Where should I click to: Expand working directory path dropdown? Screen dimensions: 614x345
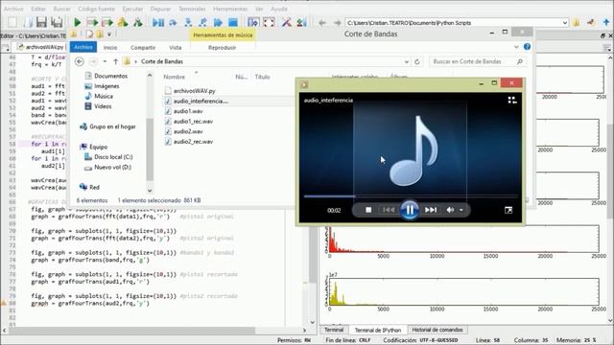[x=565, y=23]
